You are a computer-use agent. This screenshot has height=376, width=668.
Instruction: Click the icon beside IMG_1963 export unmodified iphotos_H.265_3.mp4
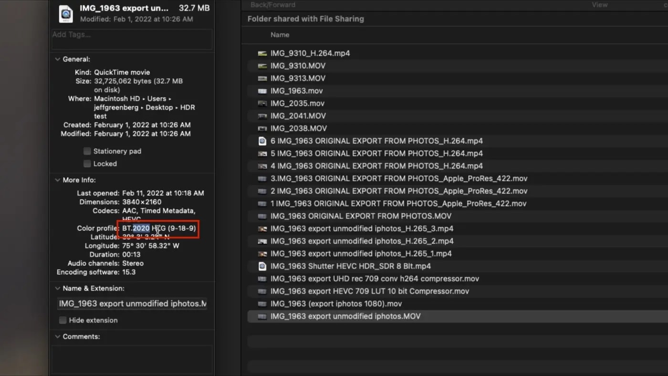point(262,229)
